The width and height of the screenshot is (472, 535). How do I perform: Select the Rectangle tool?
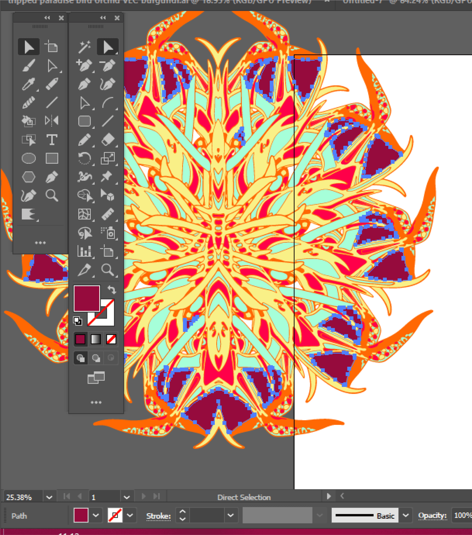pos(52,158)
